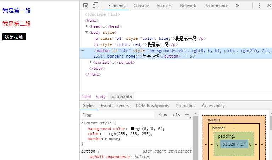Click the padding label in box model

(226, 136)
